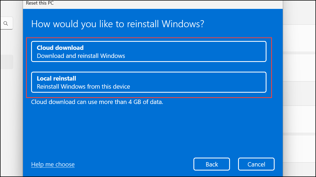Choose the Cloud download option
The image size is (316, 177).
[x=149, y=51]
